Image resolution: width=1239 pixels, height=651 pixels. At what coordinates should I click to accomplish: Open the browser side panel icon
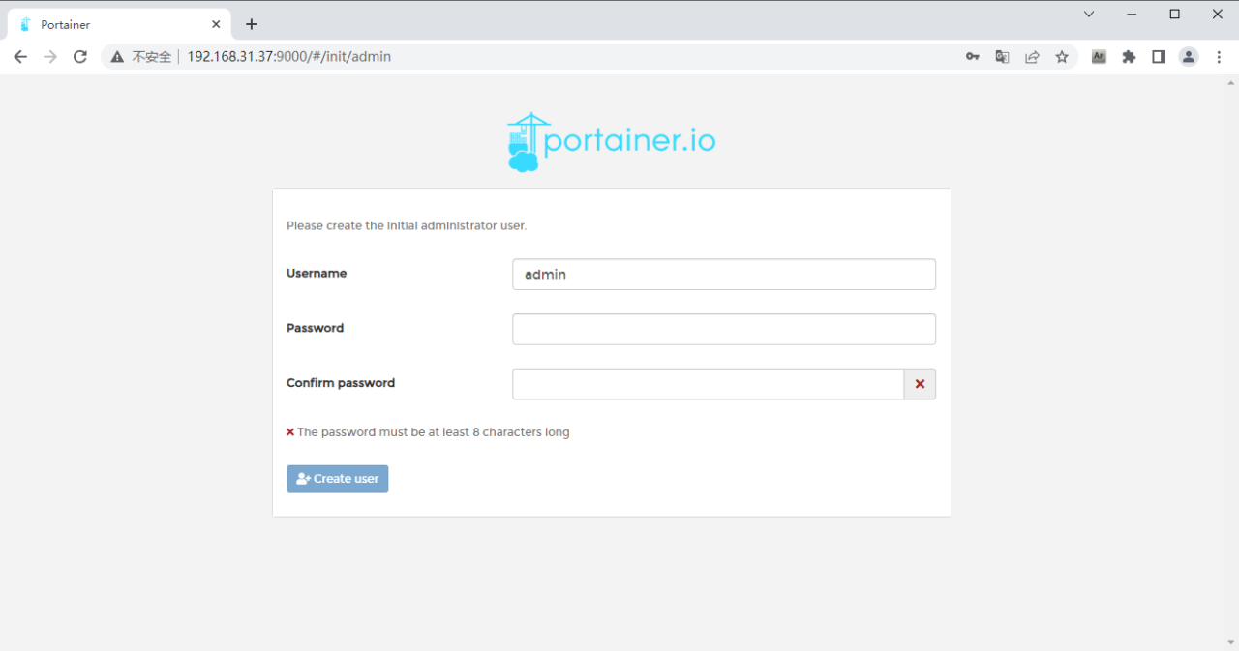click(x=1158, y=56)
